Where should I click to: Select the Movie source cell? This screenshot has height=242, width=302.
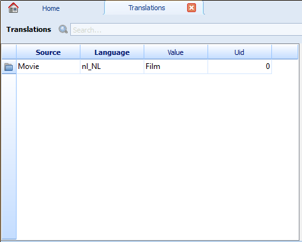pyautogui.click(x=49, y=66)
